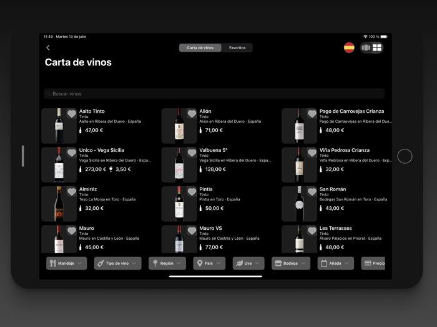Click the Almiréz wine title
Screen dimensions: 437x327
(x=88, y=189)
